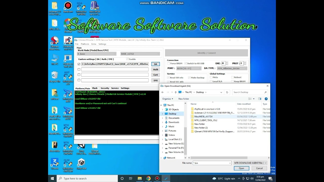Switch to the Service tab

[115, 88]
